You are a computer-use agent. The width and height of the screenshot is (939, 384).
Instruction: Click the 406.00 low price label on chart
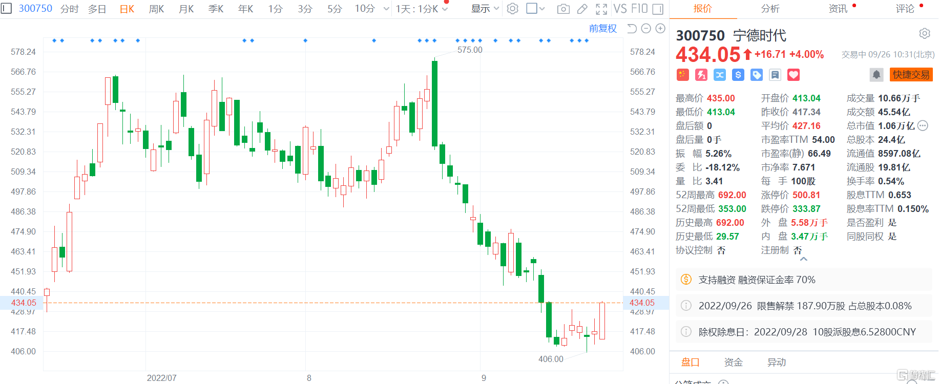tap(551, 359)
